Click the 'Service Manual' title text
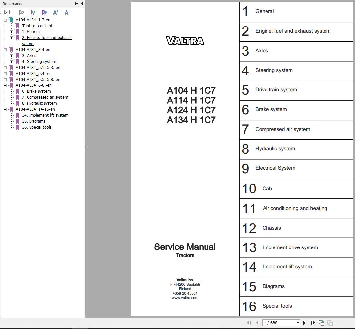The width and height of the screenshot is (355, 329). coord(185,247)
